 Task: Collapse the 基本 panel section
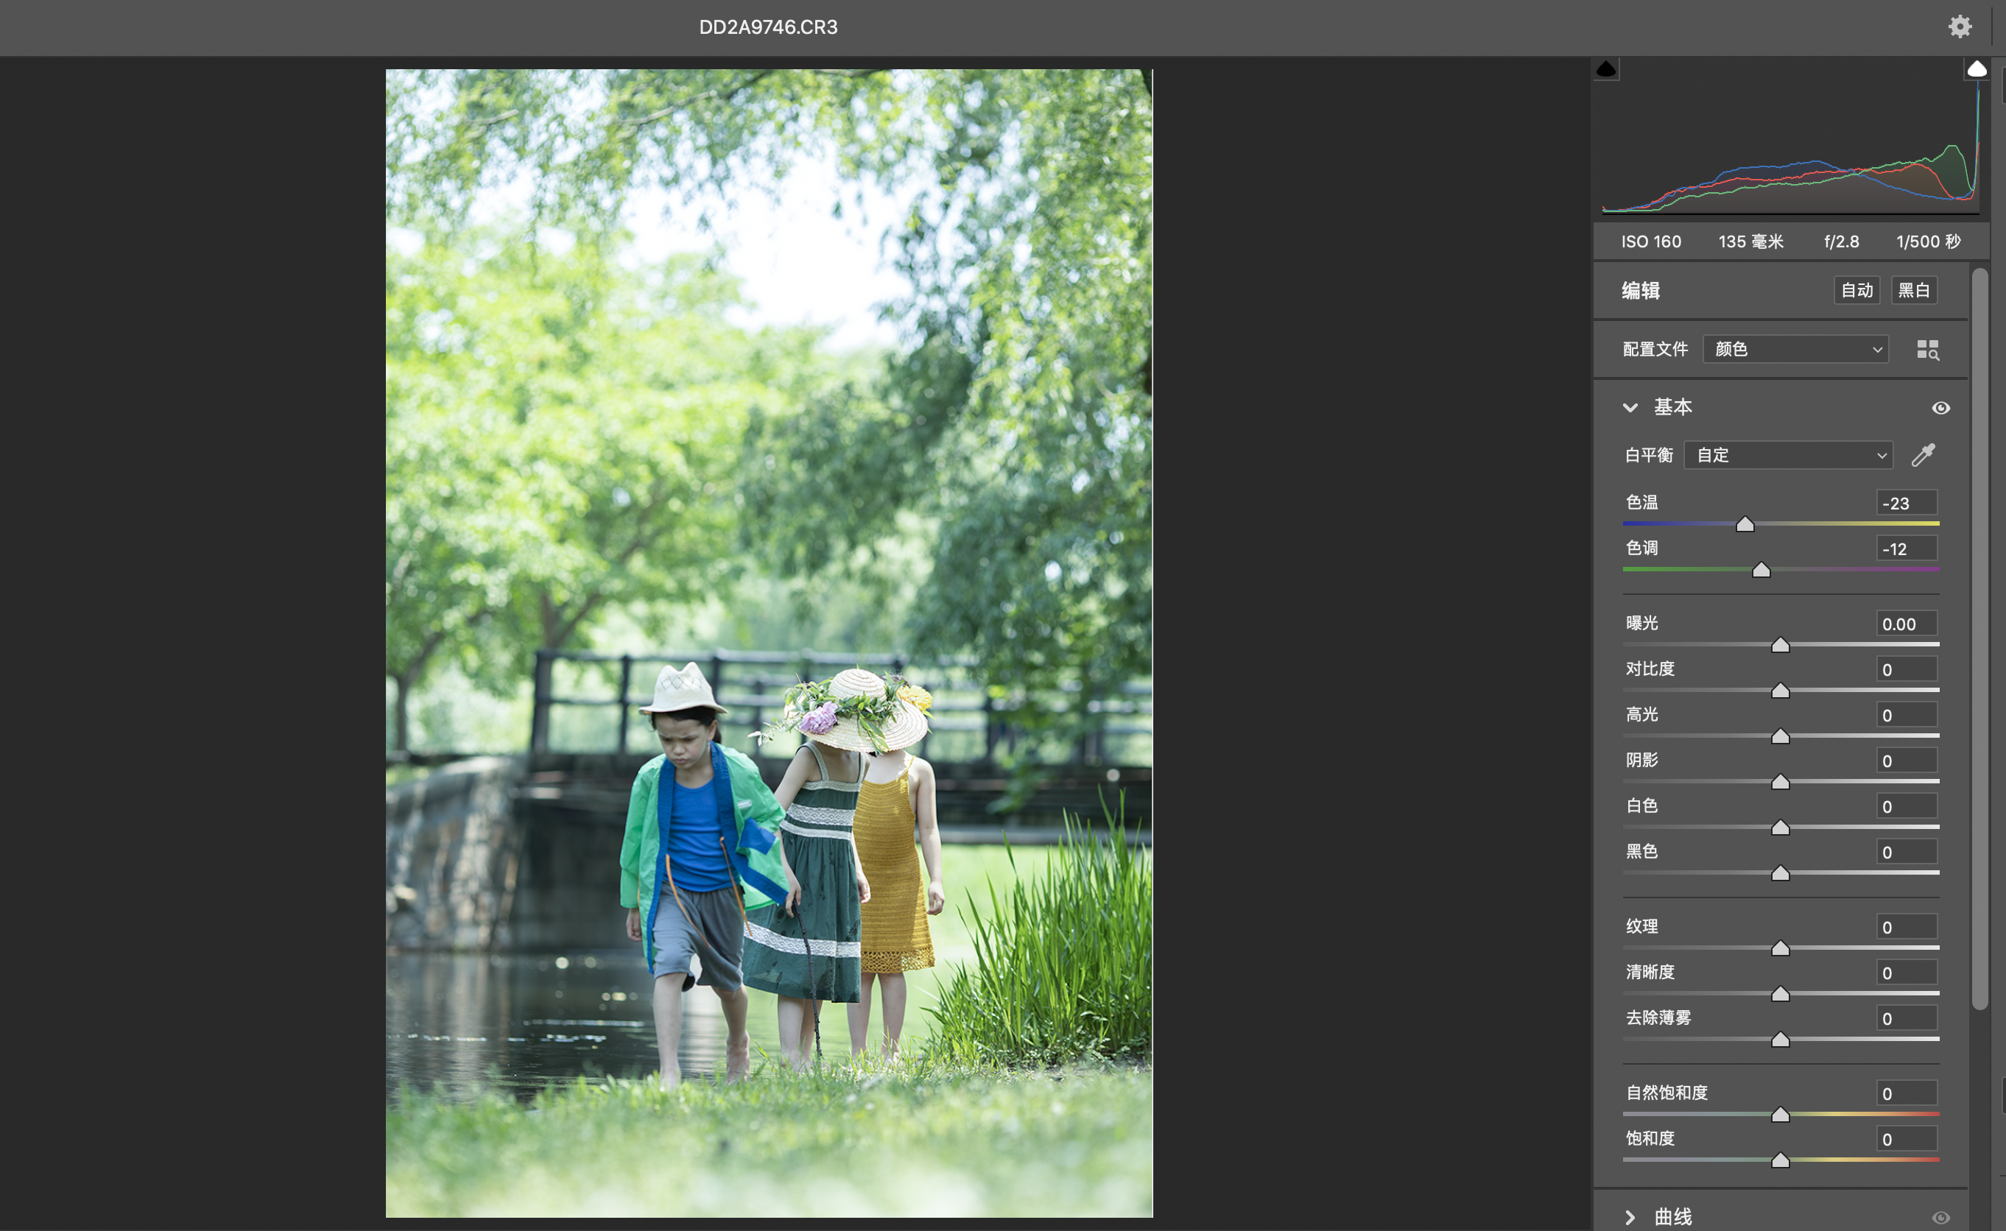pyautogui.click(x=1630, y=408)
